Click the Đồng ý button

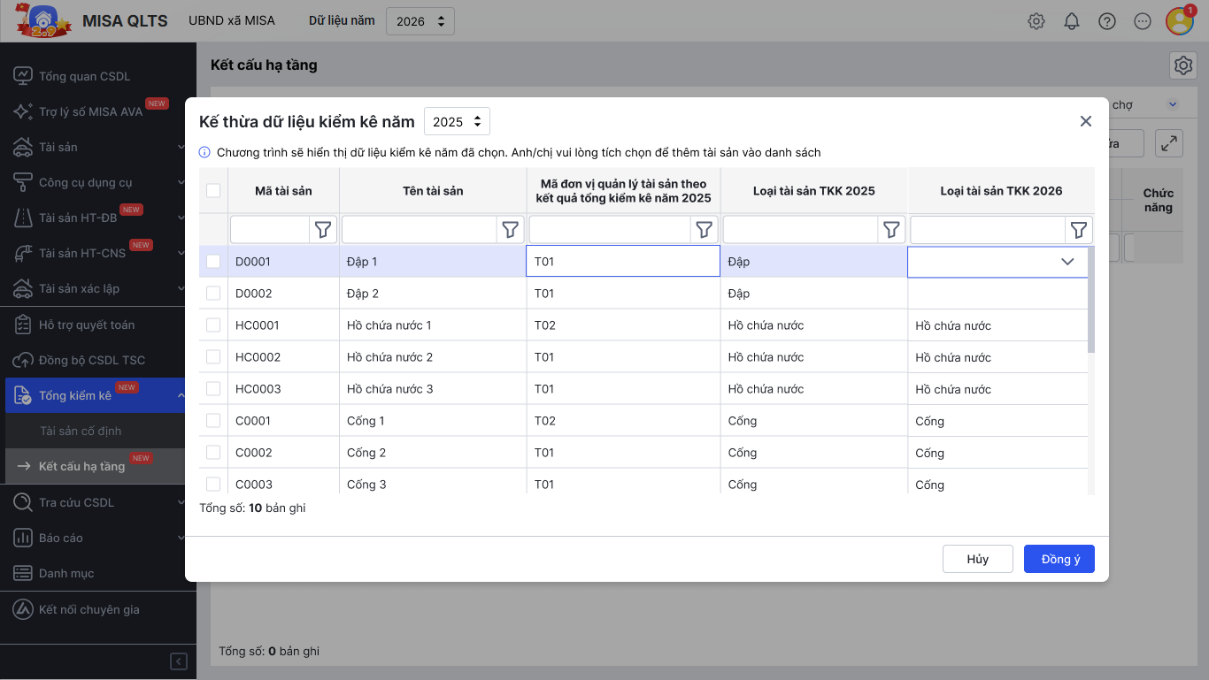1059,559
